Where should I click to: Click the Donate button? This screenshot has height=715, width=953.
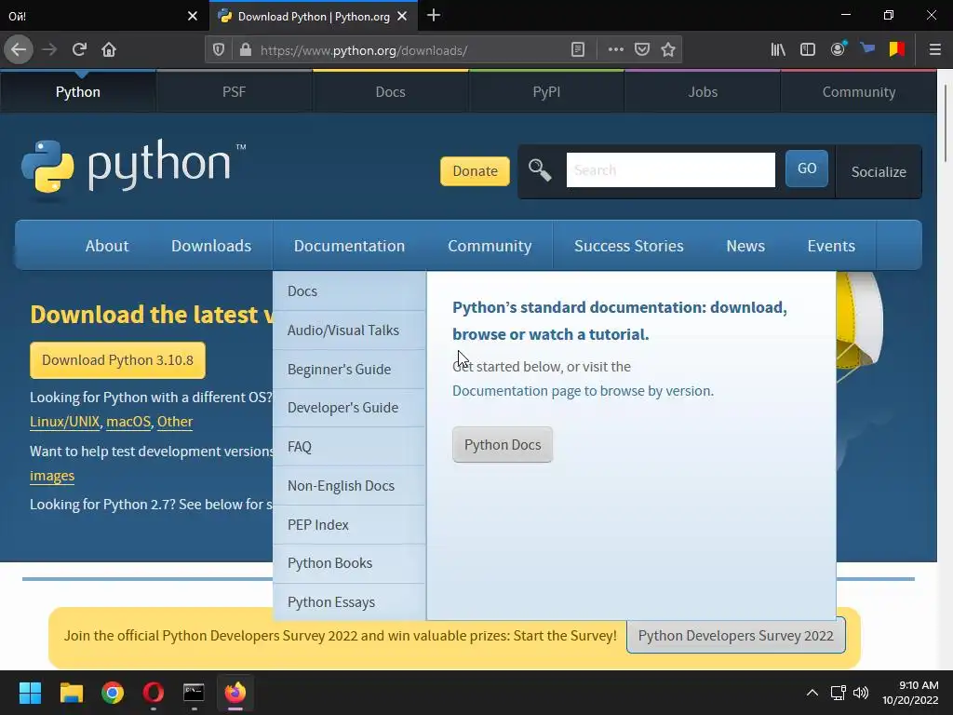click(x=475, y=171)
